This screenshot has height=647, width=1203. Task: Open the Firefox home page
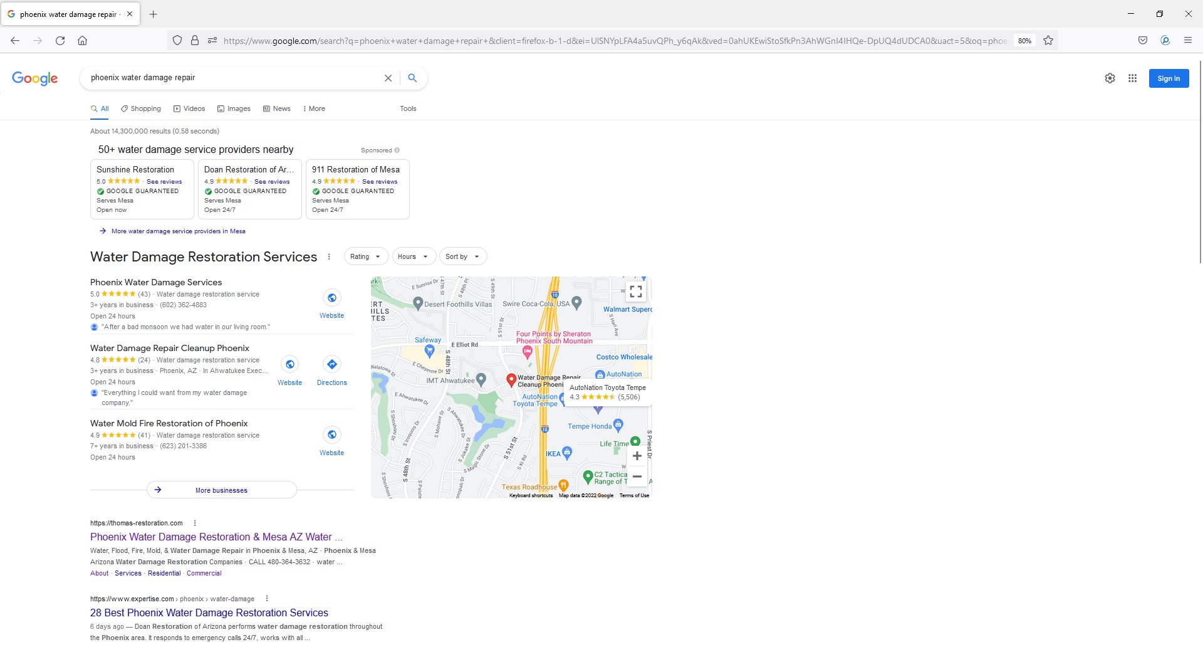[x=82, y=41]
